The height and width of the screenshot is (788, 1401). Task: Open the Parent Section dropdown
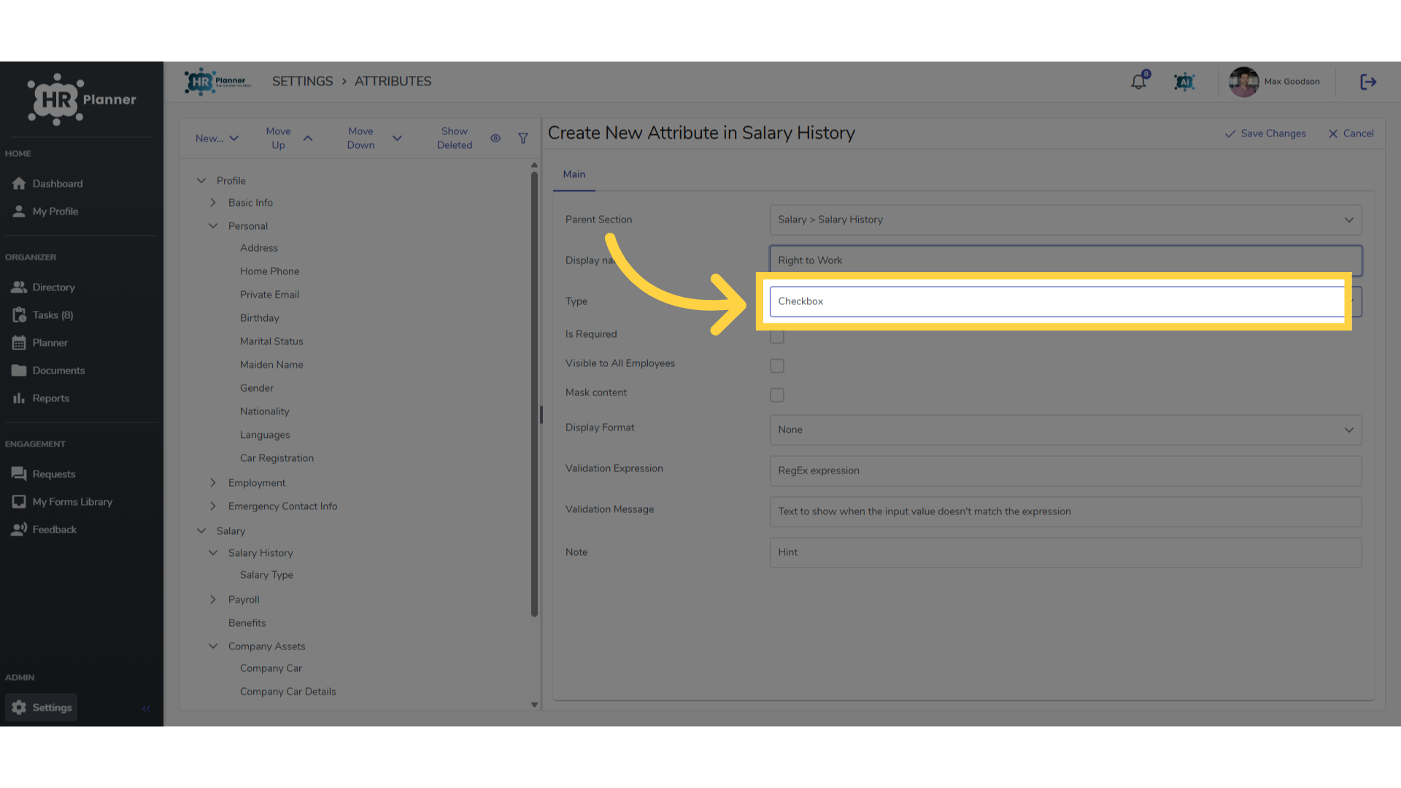coord(1065,220)
